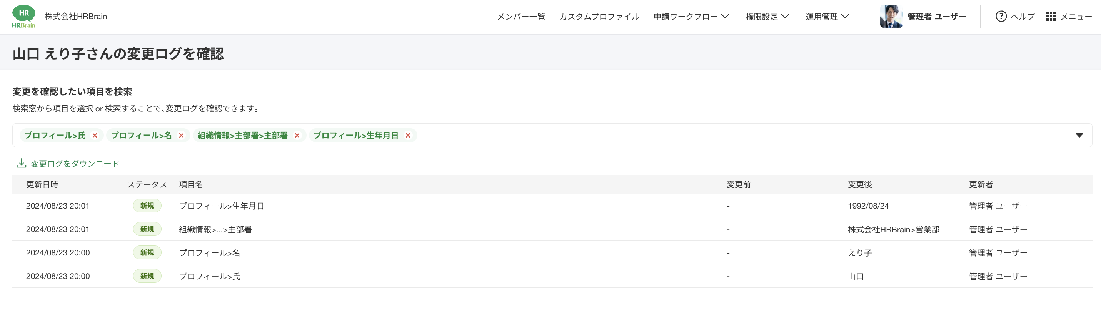The width and height of the screenshot is (1101, 325).
Task: Open the grid menu icon
Action: click(x=1051, y=17)
